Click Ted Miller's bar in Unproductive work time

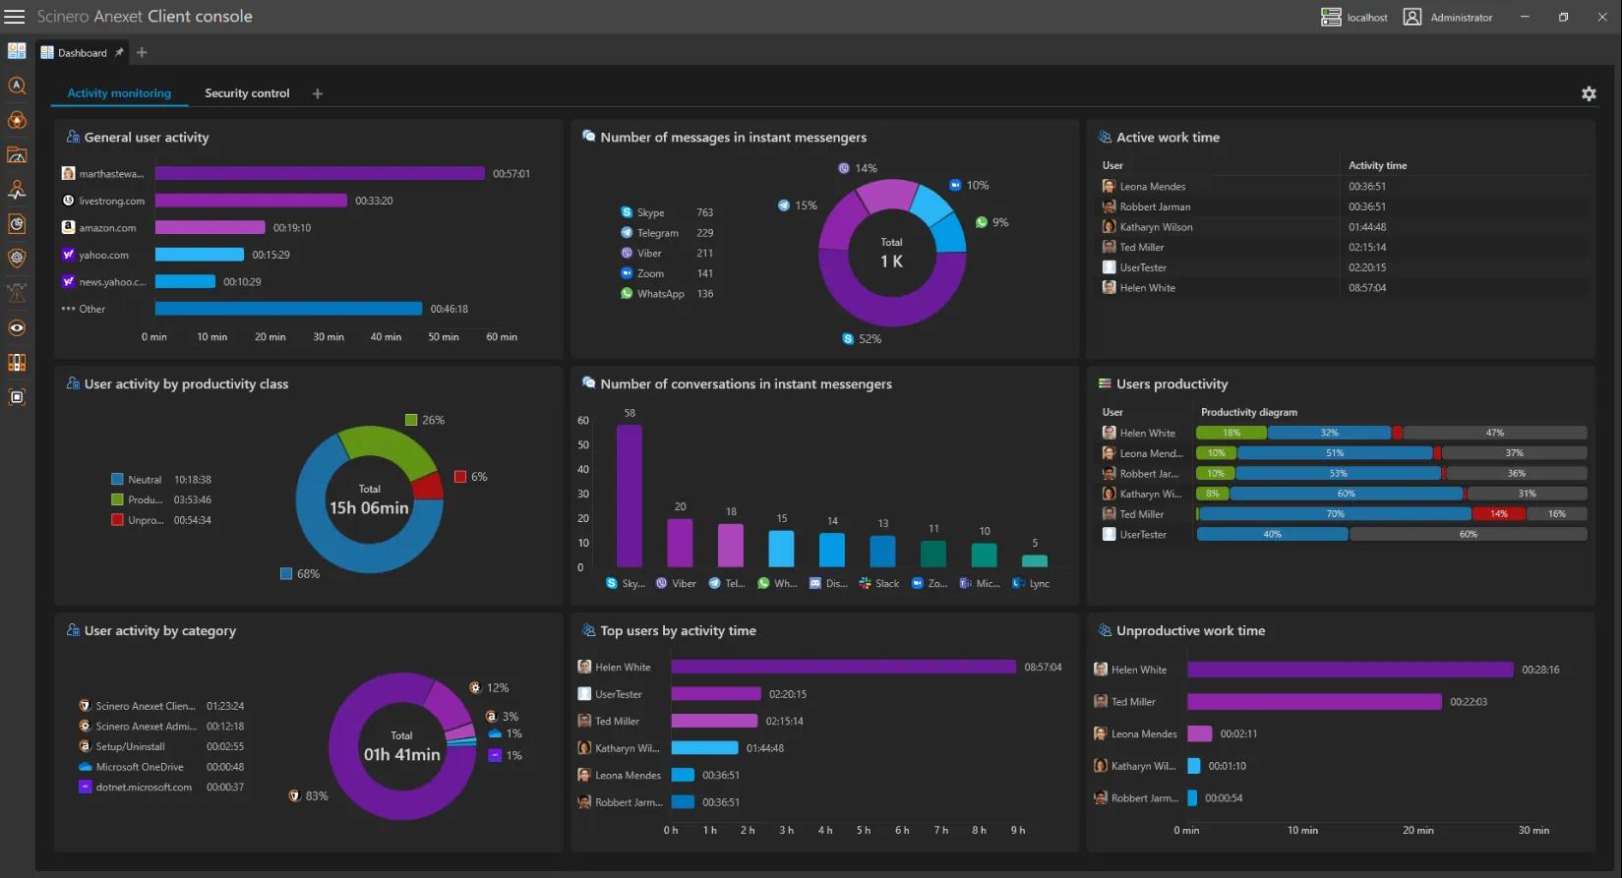1314,702
